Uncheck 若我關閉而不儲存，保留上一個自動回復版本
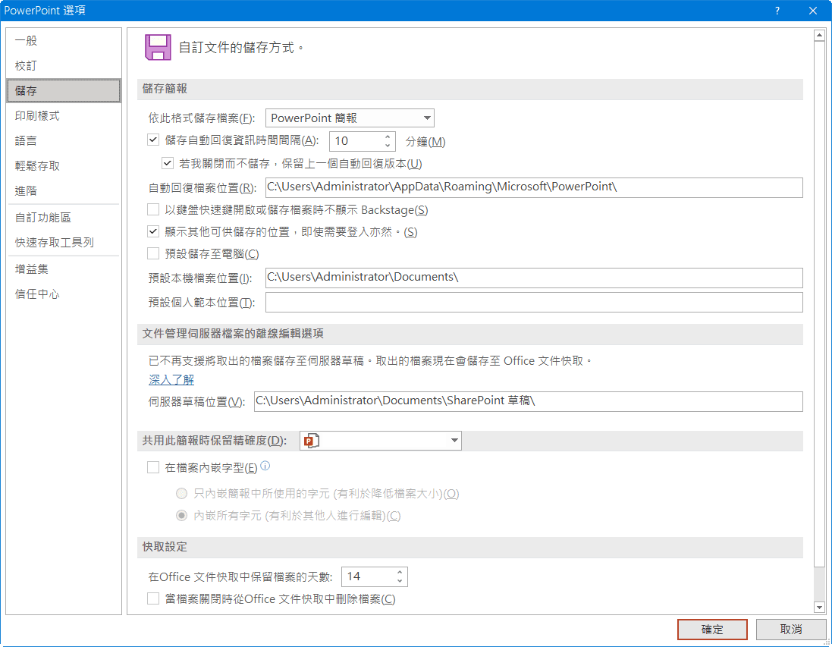Viewport: 832px width, 647px height. [167, 163]
